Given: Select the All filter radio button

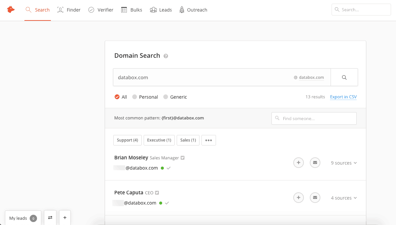Looking at the screenshot, I should (117, 97).
